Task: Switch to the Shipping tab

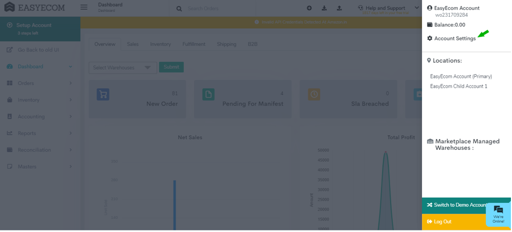Action: click(x=226, y=44)
